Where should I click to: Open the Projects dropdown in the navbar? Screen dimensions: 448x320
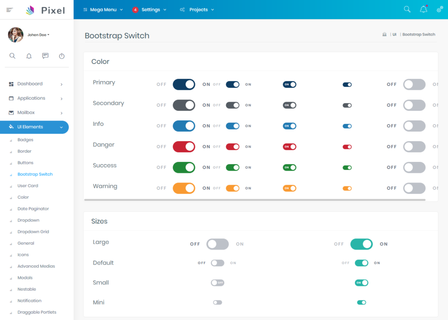(x=197, y=9)
